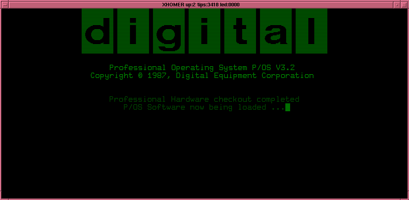Click the green block cursor after 'loaded ...'
The height and width of the screenshot is (200, 409).
pyautogui.click(x=288, y=107)
